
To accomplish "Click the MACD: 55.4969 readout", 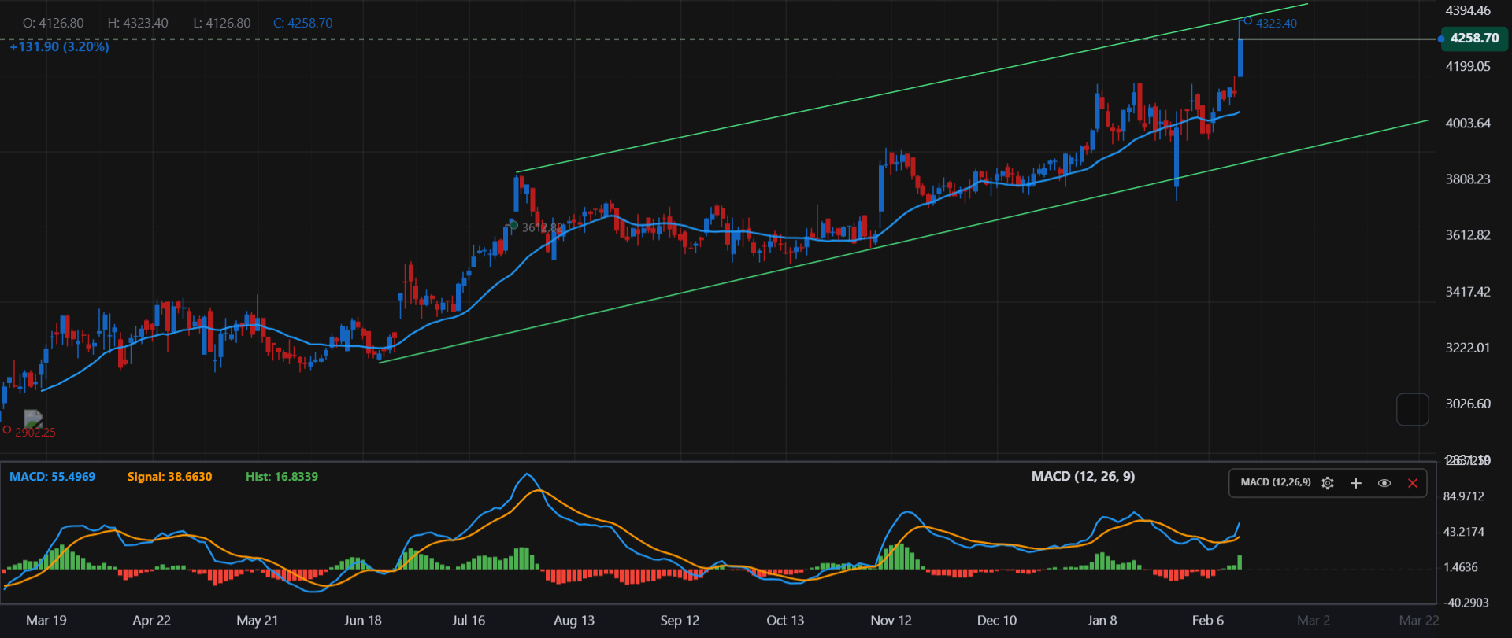I will coord(52,477).
